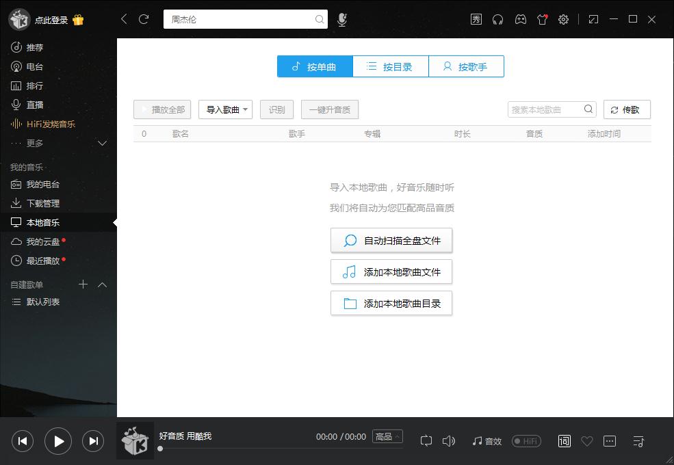
Task: Open 直播 in the sidebar
Action: click(x=58, y=105)
